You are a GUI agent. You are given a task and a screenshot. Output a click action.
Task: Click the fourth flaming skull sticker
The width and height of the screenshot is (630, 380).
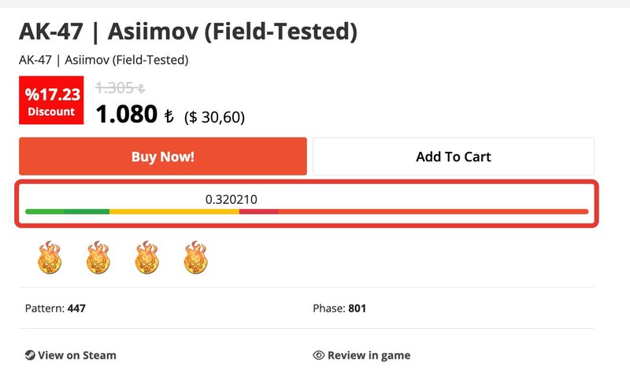click(195, 257)
